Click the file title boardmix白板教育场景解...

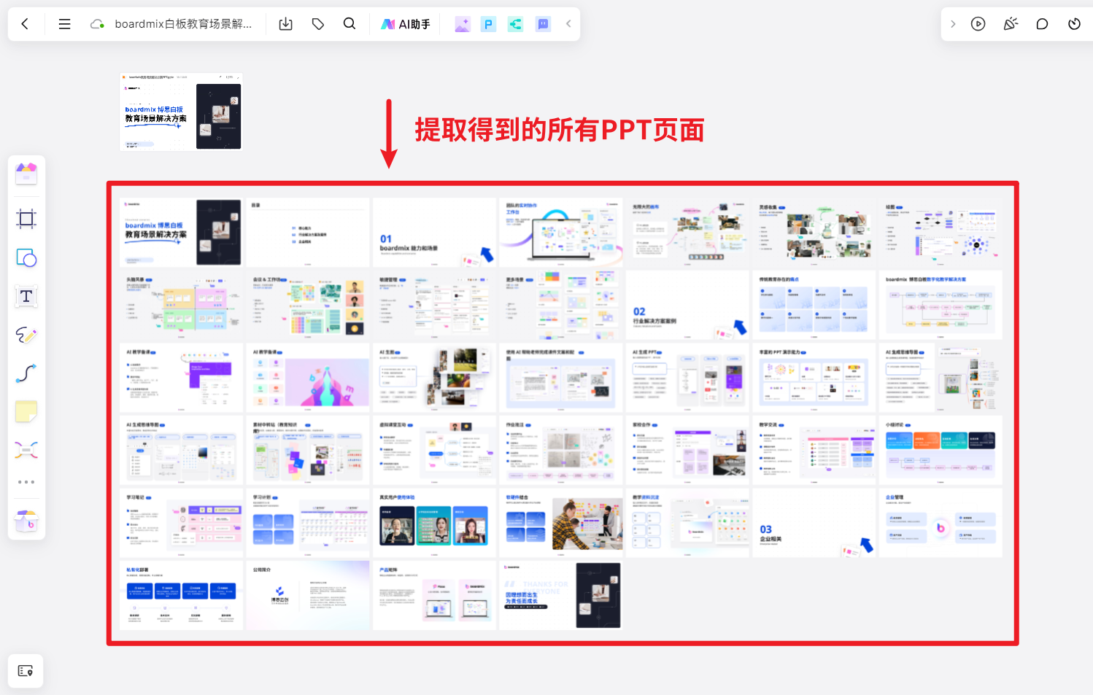click(183, 24)
